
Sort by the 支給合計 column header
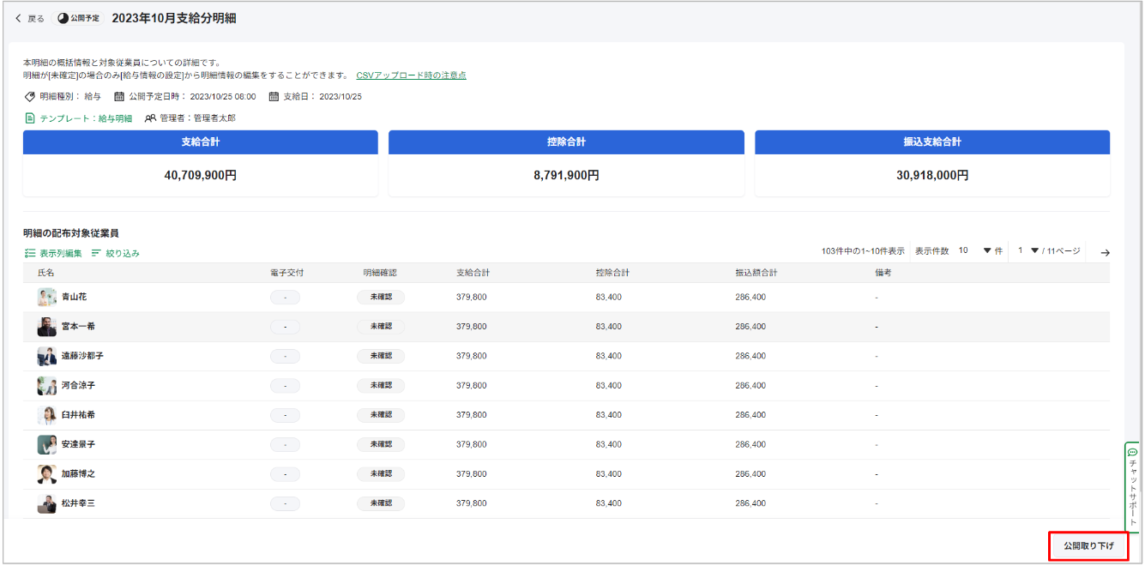pyautogui.click(x=473, y=273)
